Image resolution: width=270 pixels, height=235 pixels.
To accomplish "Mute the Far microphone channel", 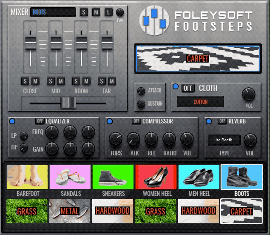I will (x=112, y=81).
